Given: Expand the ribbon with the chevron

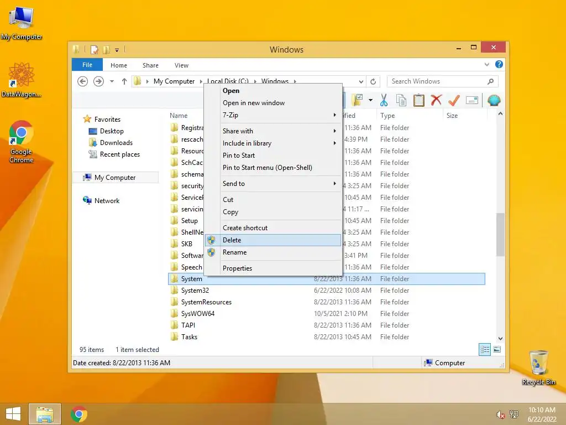Looking at the screenshot, I should pyautogui.click(x=487, y=64).
